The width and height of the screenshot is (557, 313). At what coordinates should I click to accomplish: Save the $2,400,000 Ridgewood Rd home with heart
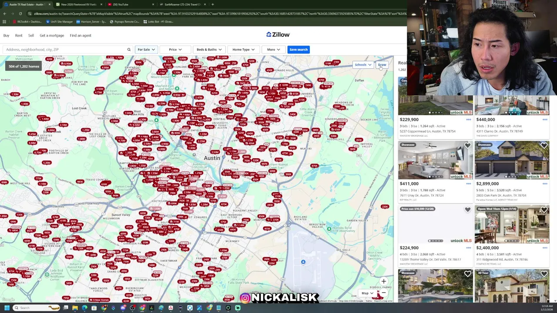coord(544,210)
